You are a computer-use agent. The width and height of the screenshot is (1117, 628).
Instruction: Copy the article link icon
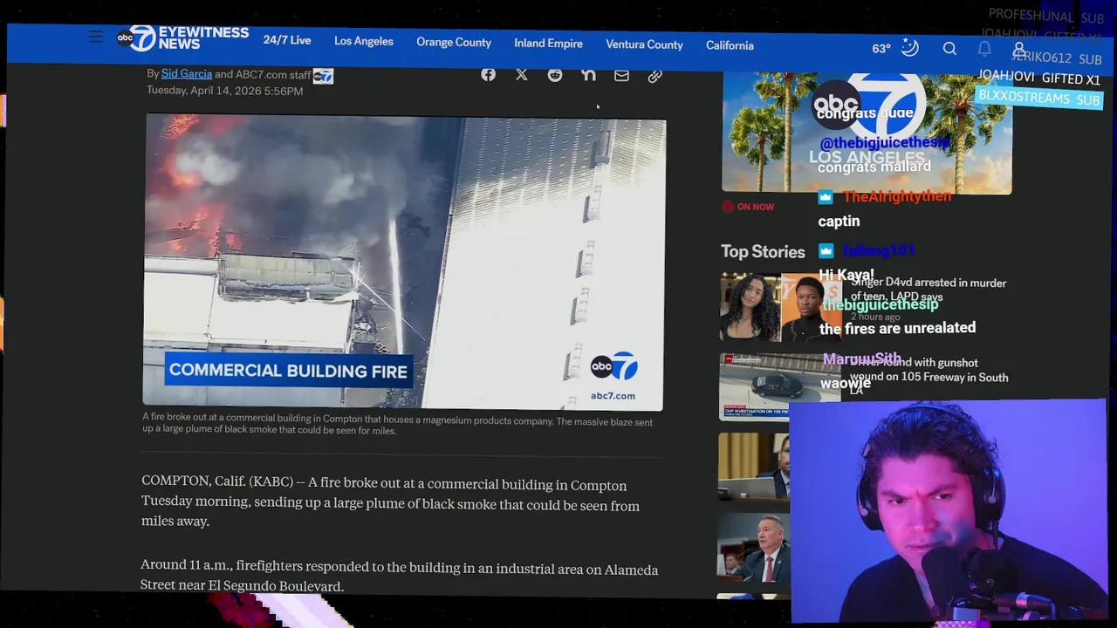pos(654,77)
